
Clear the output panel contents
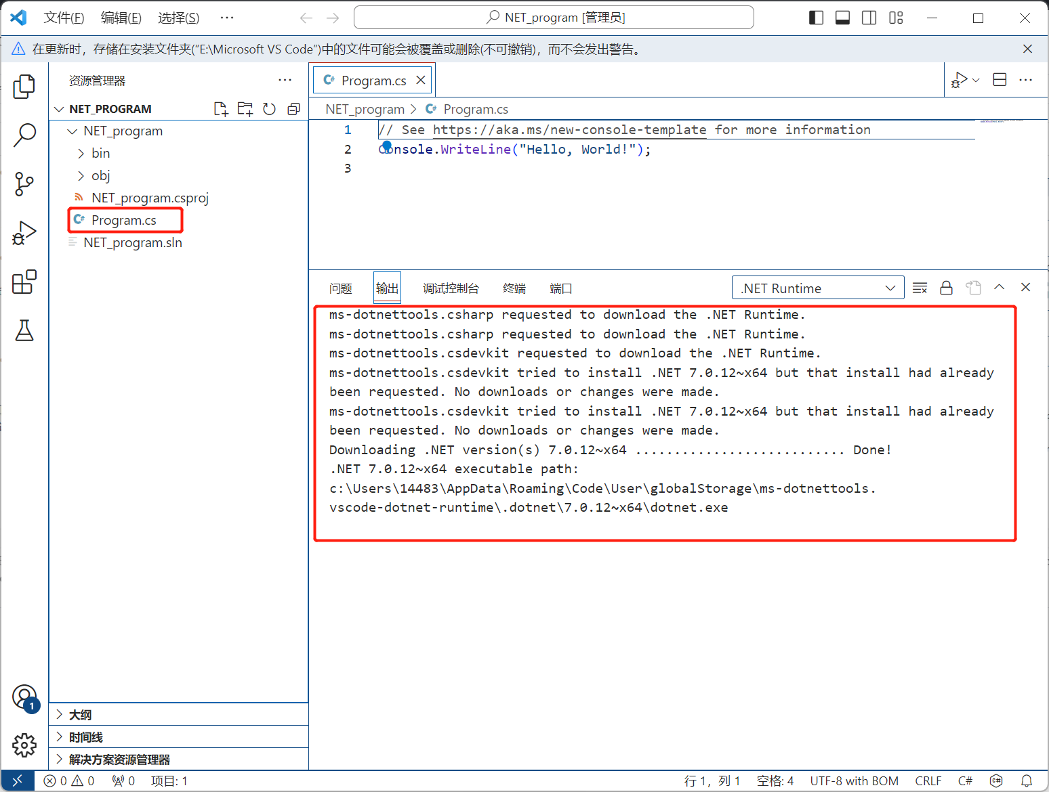pos(920,288)
